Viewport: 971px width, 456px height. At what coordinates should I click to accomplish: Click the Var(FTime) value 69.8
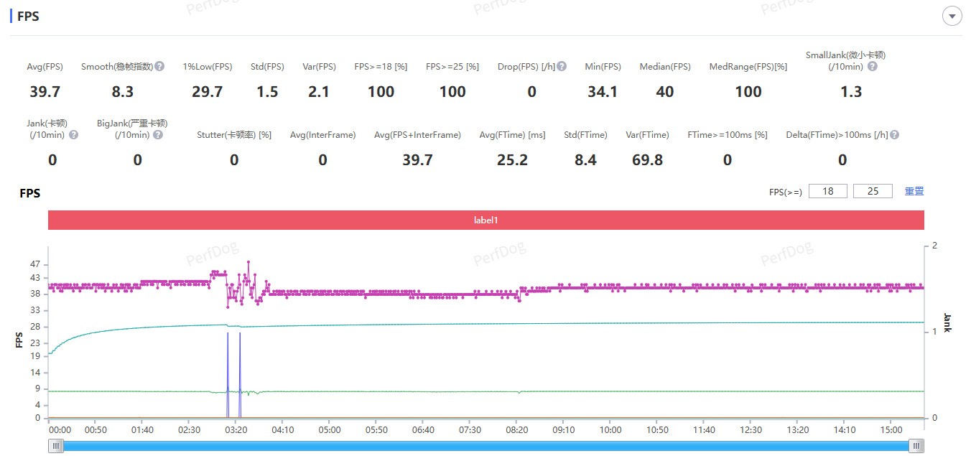pyautogui.click(x=647, y=160)
